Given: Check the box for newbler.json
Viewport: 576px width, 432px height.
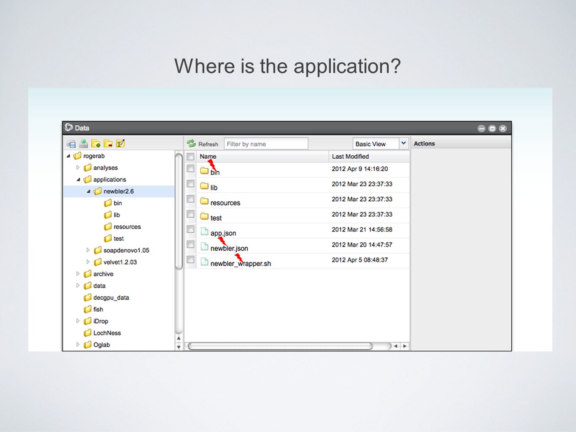Looking at the screenshot, I should coord(191,245).
